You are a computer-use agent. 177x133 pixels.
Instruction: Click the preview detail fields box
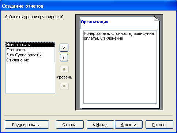(120, 67)
